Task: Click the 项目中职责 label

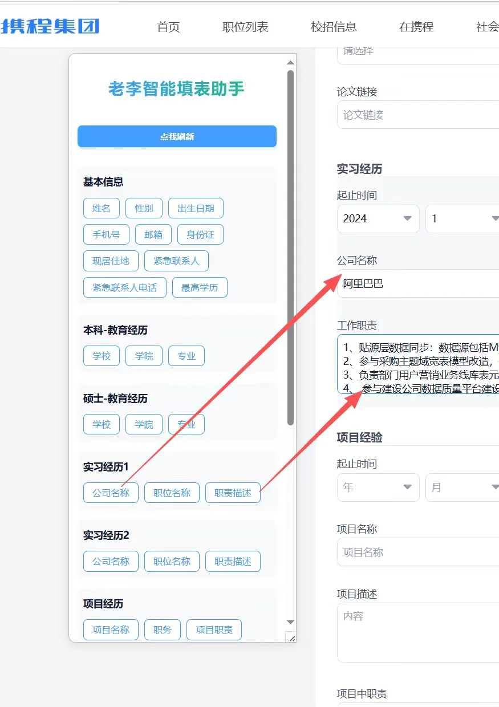Action: (362, 694)
